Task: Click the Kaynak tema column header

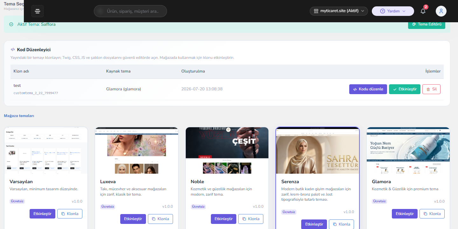Action: (118, 71)
